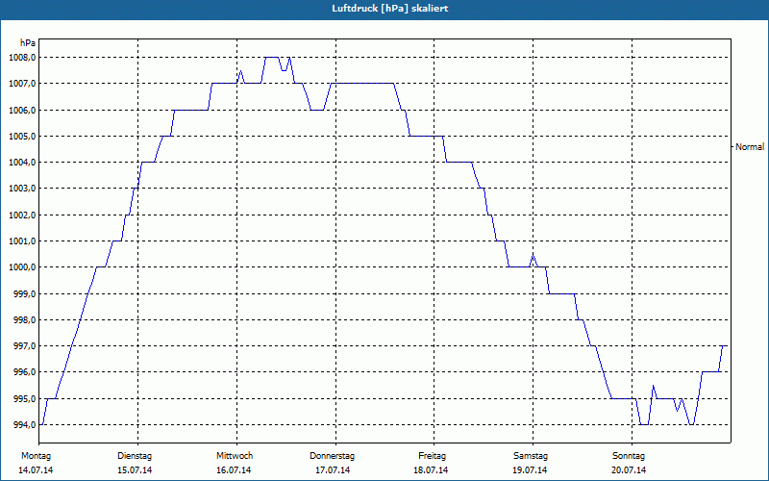Click the 1008,0 axis value
Screen dimensions: 769x481
tap(22, 58)
